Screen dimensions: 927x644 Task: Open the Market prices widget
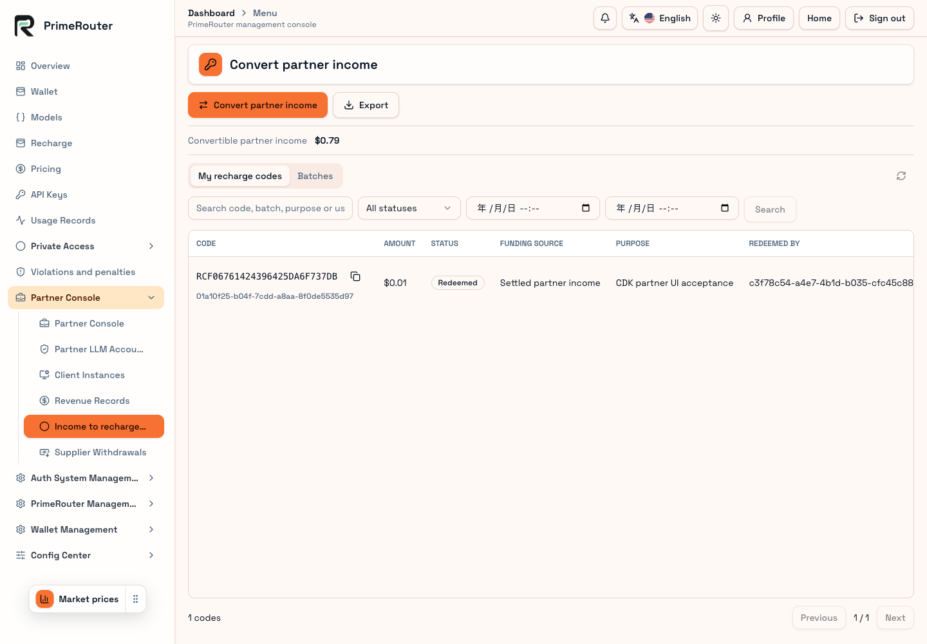pyautogui.click(x=77, y=599)
